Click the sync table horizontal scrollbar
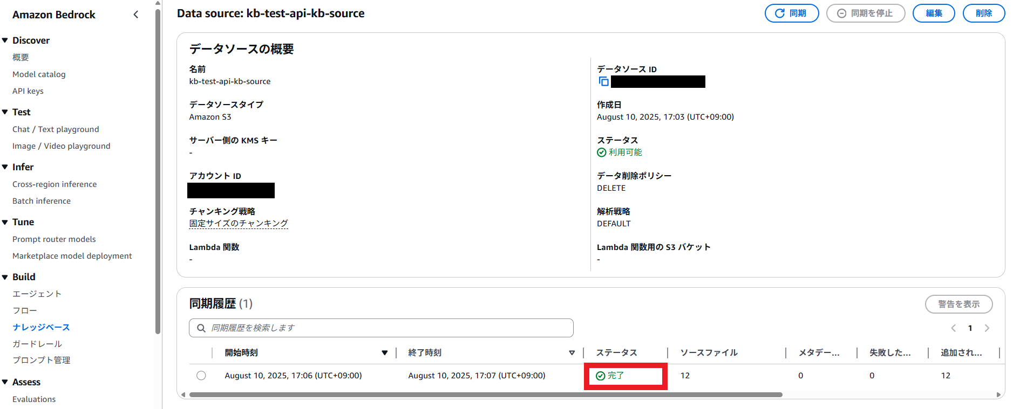Viewport: 1013px width, 409px height. click(486, 395)
